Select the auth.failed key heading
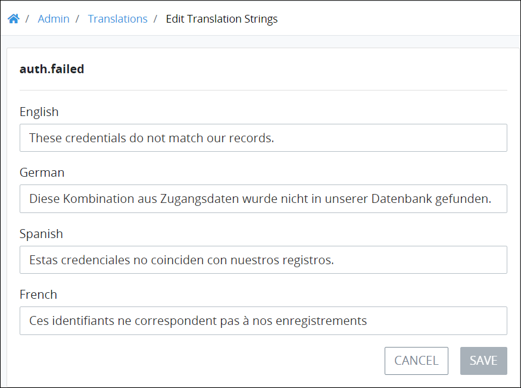This screenshot has height=388, width=521. coord(52,69)
